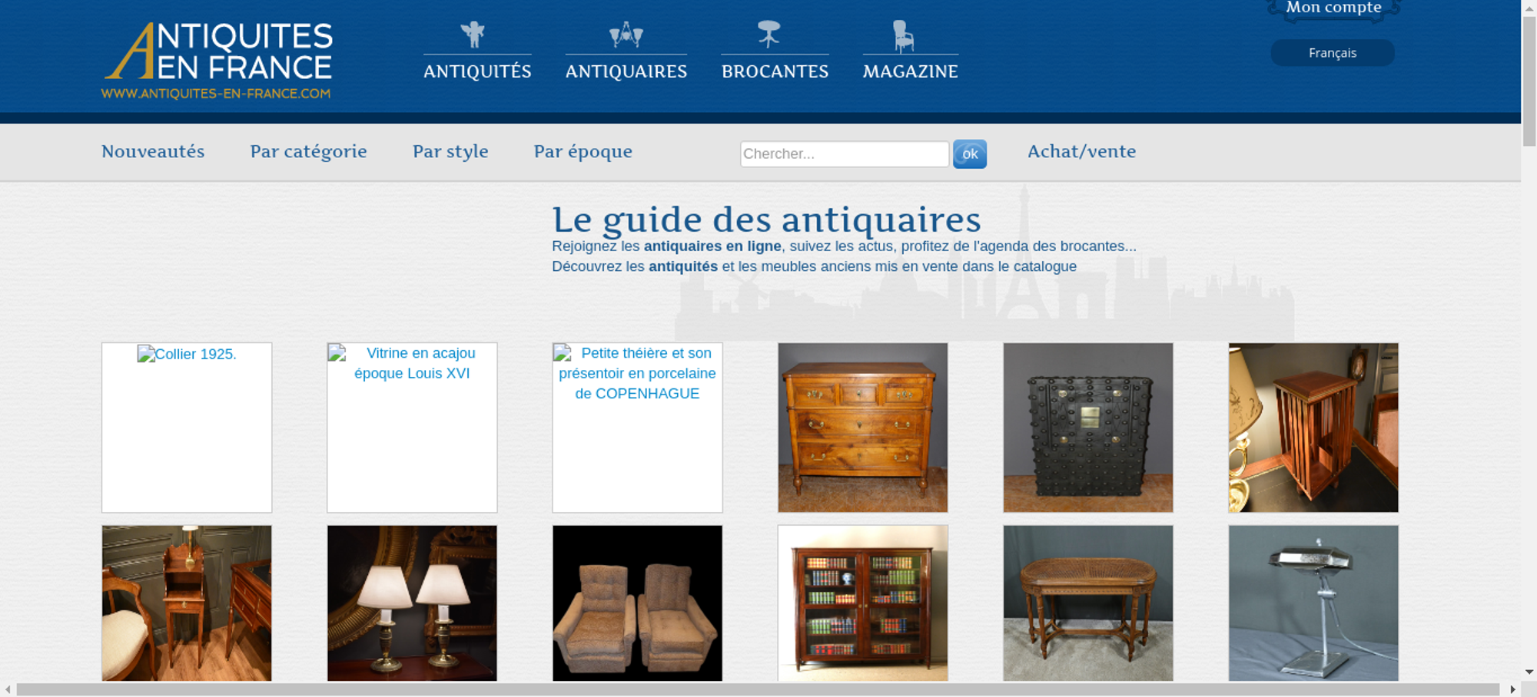The width and height of the screenshot is (1537, 697).
Task: Open the Achat/vente link
Action: click(1081, 152)
